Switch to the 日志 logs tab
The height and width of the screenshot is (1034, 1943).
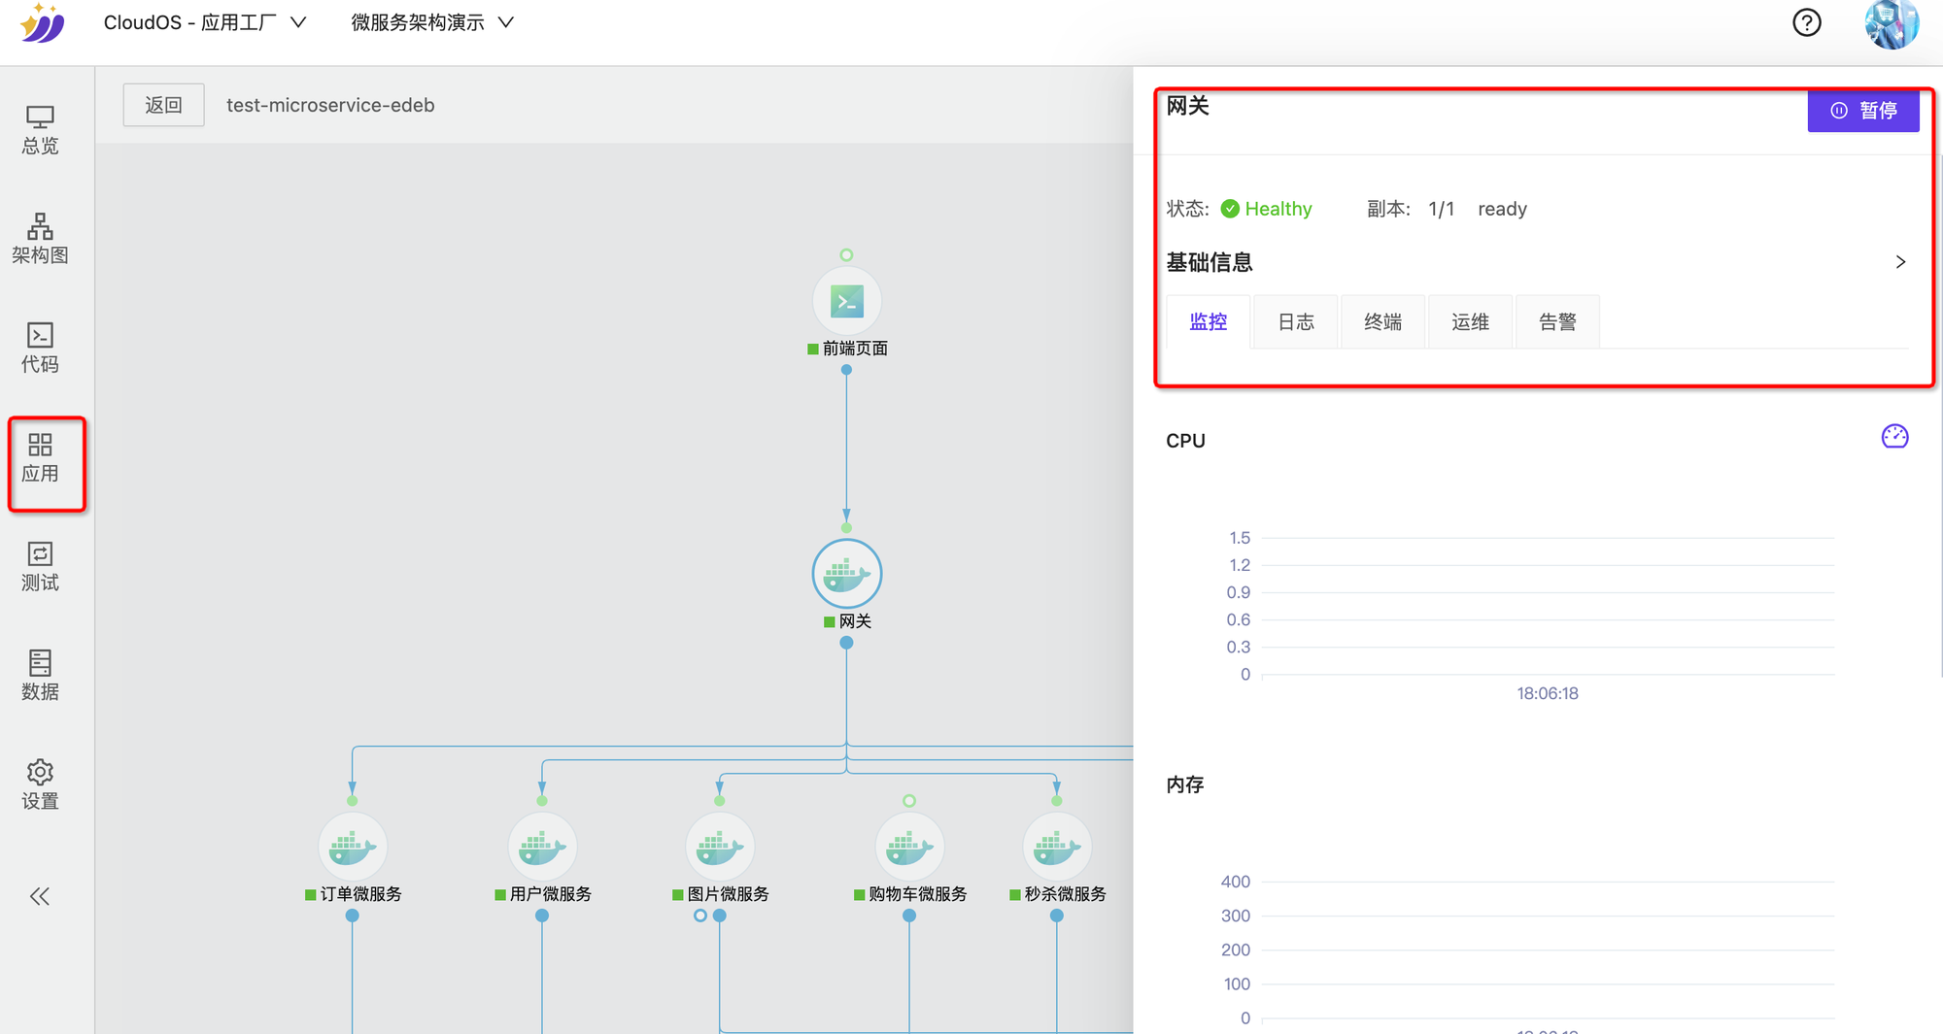(x=1295, y=321)
